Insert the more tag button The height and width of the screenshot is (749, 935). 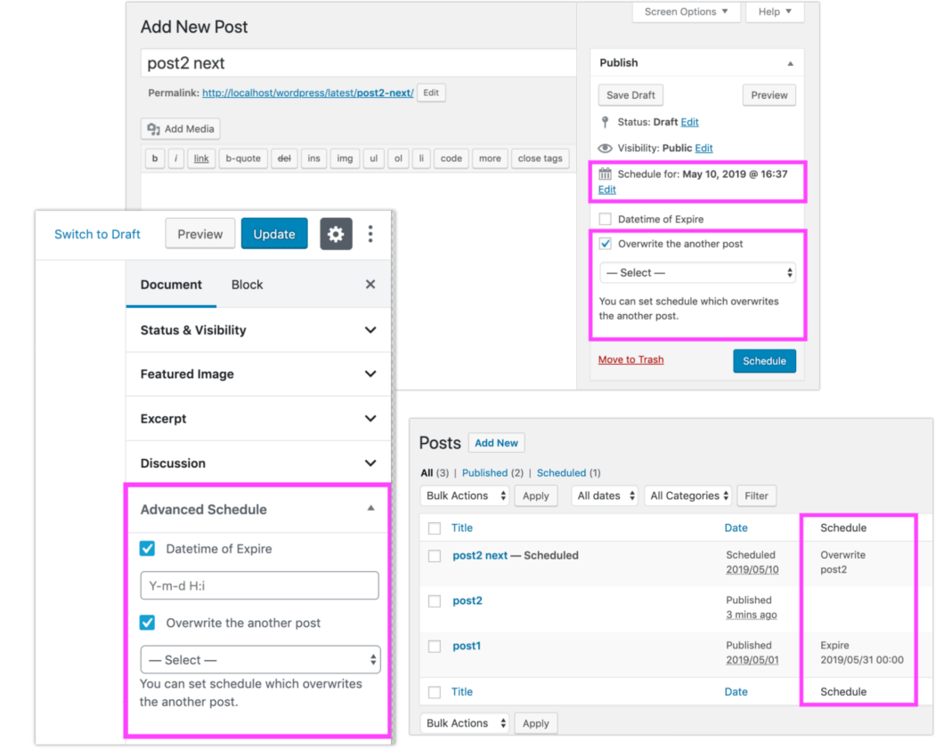(490, 158)
